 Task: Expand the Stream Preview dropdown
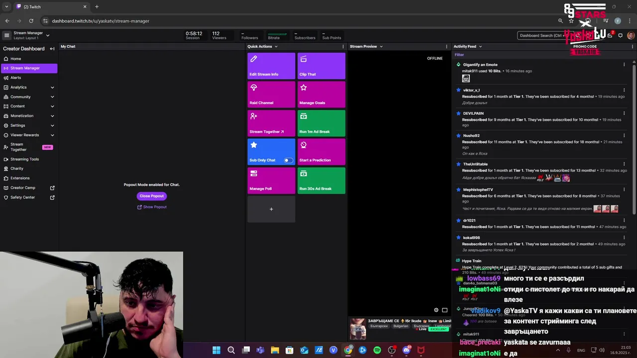(381, 46)
